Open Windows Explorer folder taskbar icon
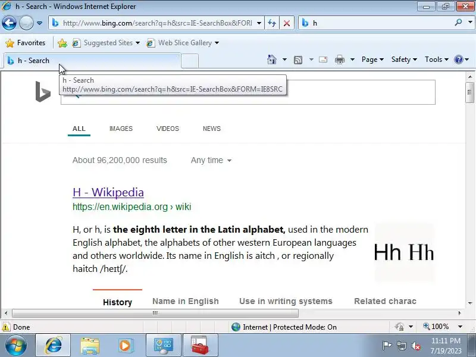Image resolution: width=476 pixels, height=357 pixels. [x=90, y=346]
